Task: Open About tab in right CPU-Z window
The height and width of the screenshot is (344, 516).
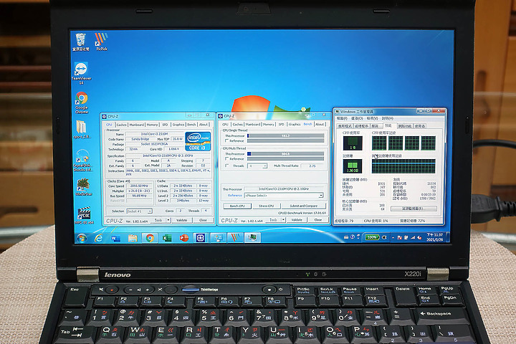Action: (x=320, y=124)
